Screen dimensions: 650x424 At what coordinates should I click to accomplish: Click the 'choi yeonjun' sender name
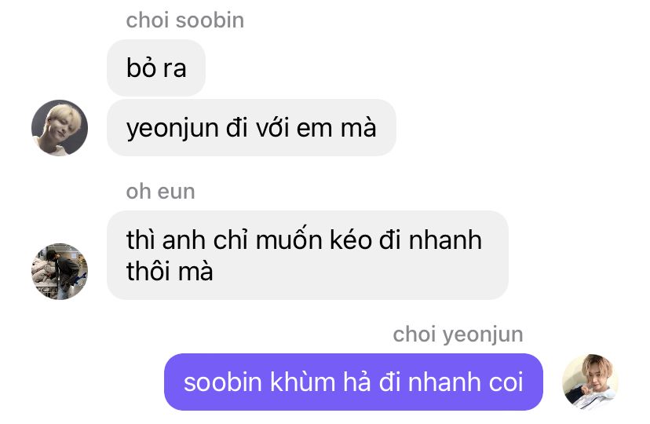pyautogui.click(x=458, y=334)
